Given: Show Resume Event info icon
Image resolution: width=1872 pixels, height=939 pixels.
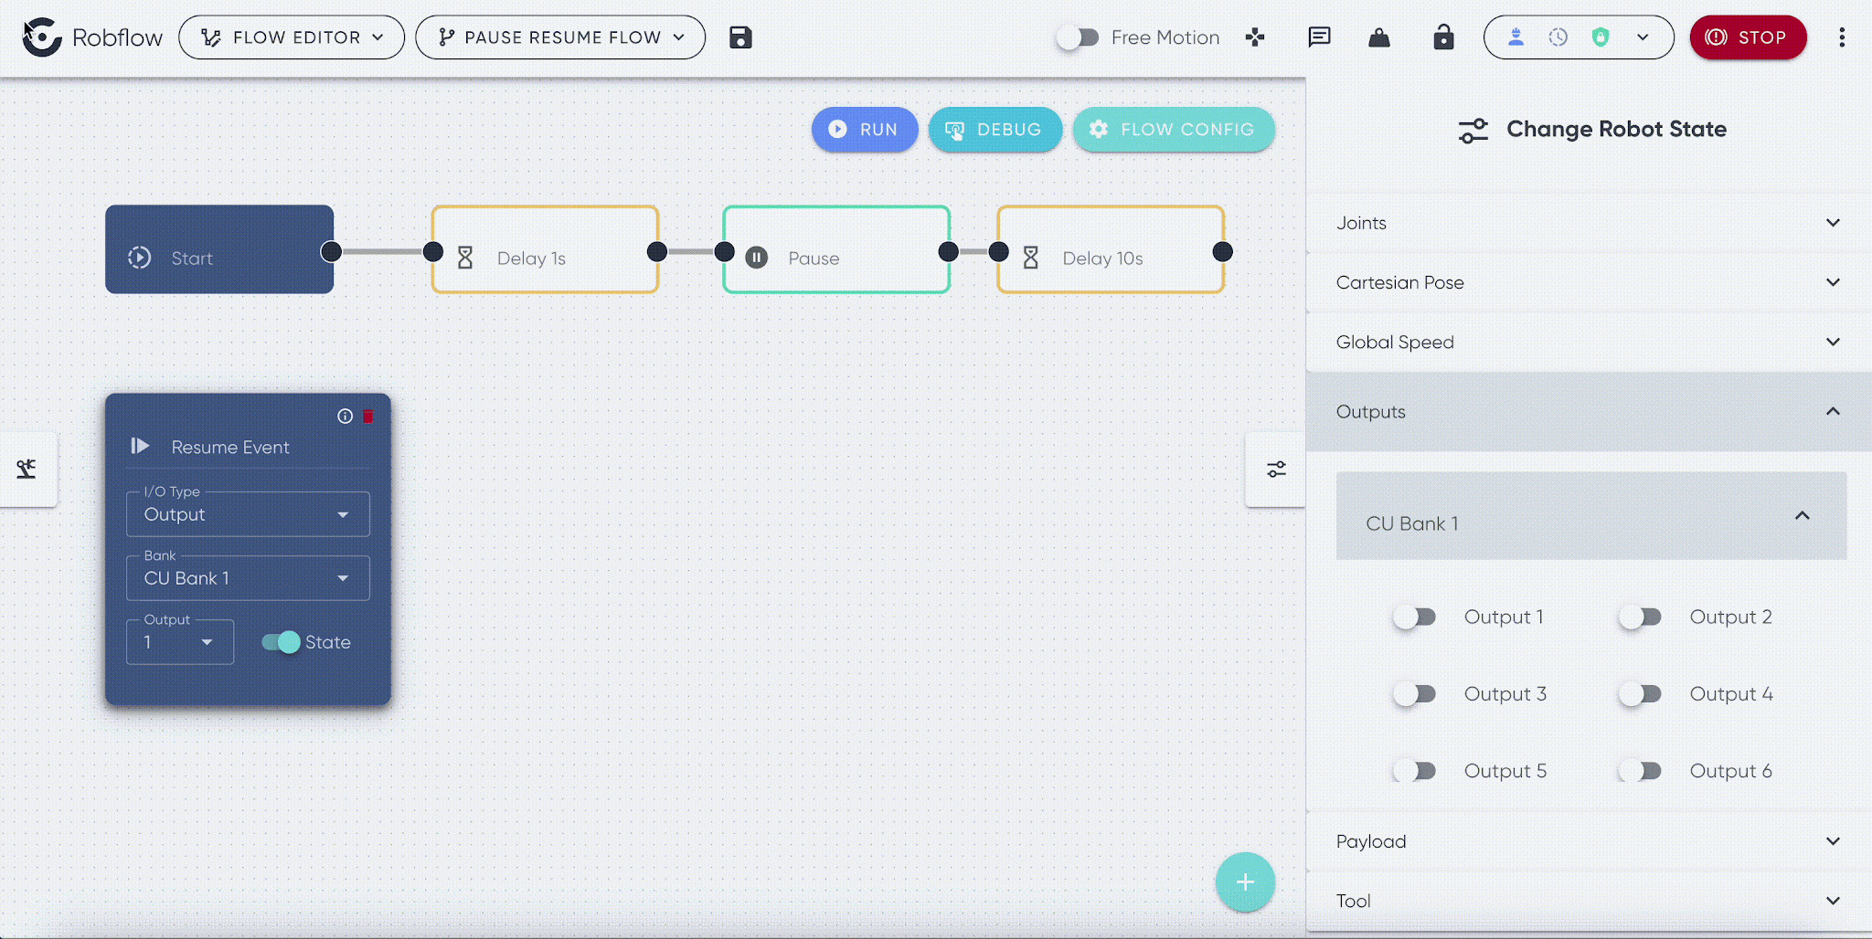Looking at the screenshot, I should [345, 417].
